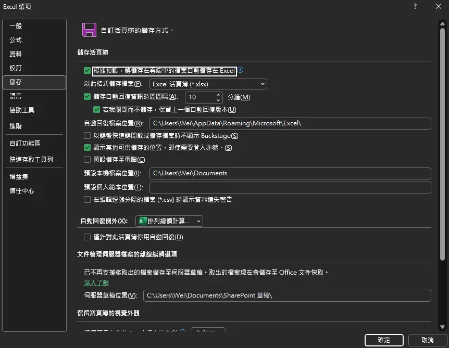449x348 pixels.
Task: Click the purple floppy disk save icon
Action: pyautogui.click(x=89, y=30)
